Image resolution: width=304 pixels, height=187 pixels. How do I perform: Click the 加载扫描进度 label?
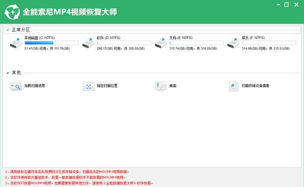pyautogui.click(x=34, y=86)
